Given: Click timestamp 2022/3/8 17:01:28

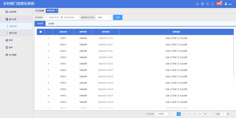Looking at the screenshot, I should 106,102.
